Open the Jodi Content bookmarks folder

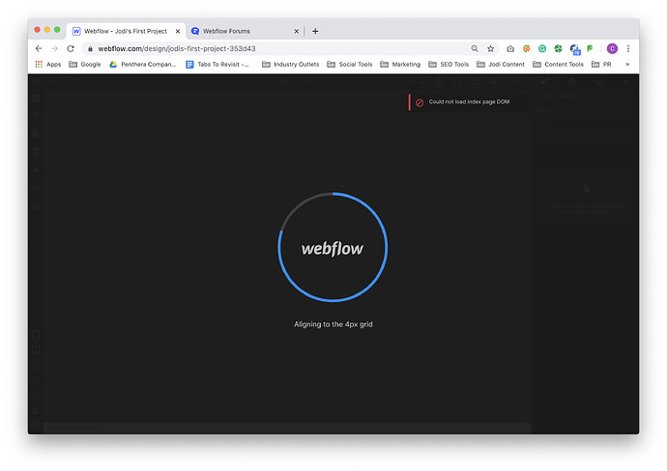point(501,64)
